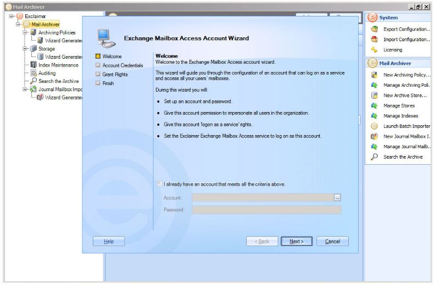Select the Welcome wizard step marker
Screen dimensions: 435x285
98,56
